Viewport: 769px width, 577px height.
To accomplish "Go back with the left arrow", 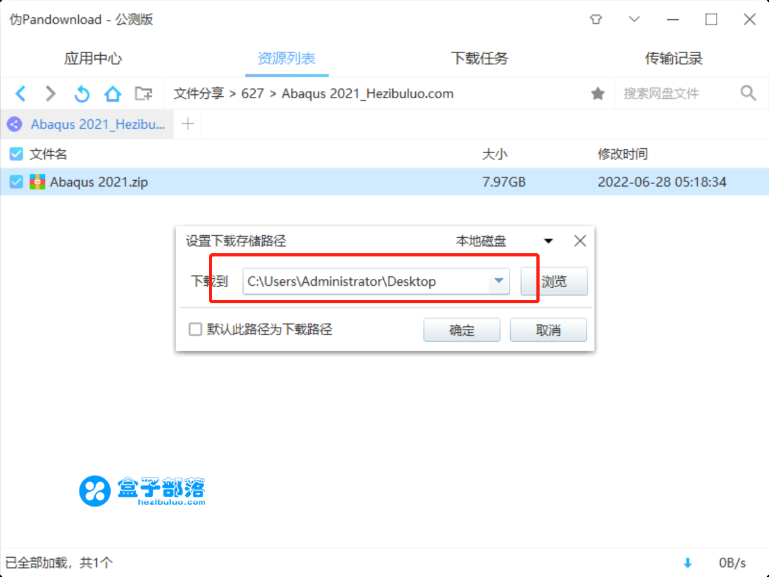I will pyautogui.click(x=21, y=94).
